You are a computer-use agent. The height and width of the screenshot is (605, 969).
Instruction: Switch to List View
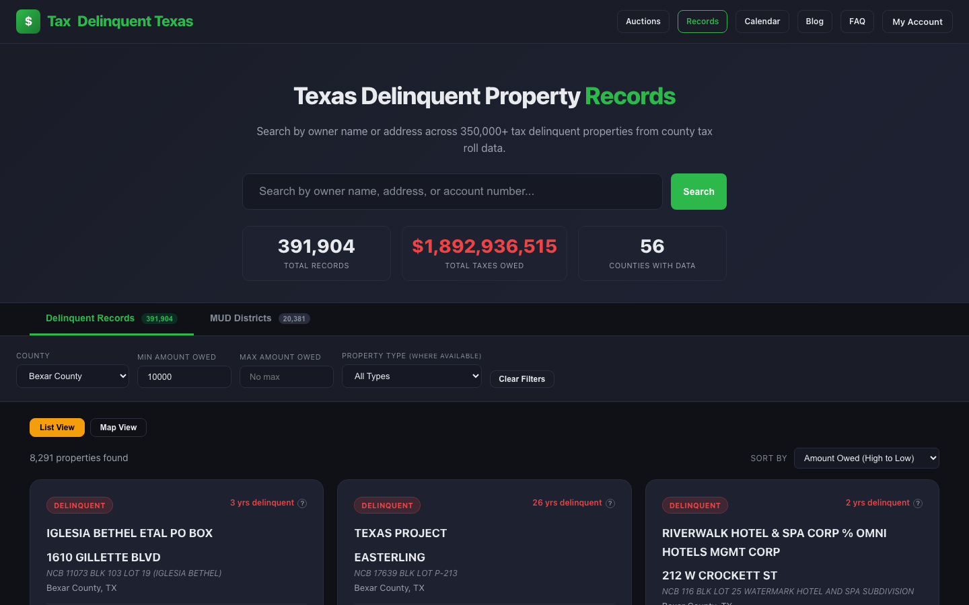57,428
